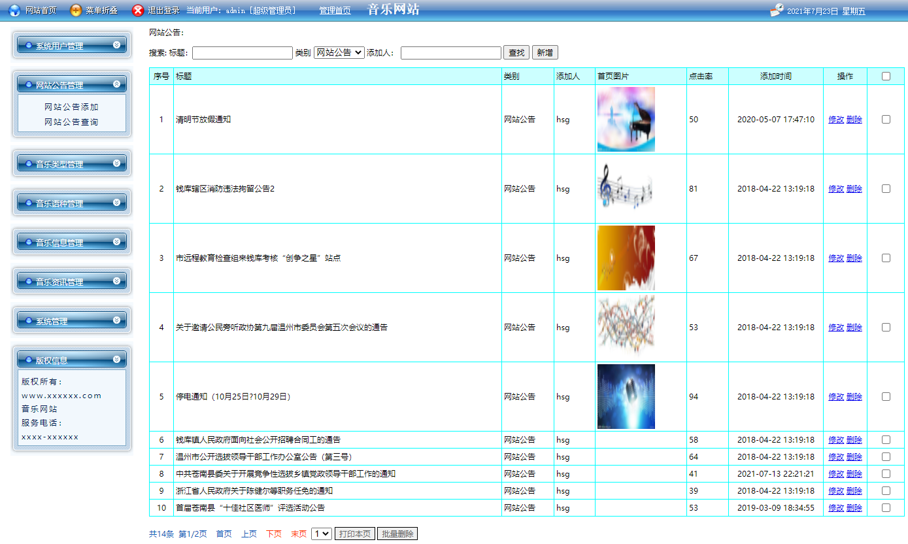The image size is (908, 544).
Task: Check the checkbox for 清明节放假通知 row
Action: pyautogui.click(x=886, y=119)
